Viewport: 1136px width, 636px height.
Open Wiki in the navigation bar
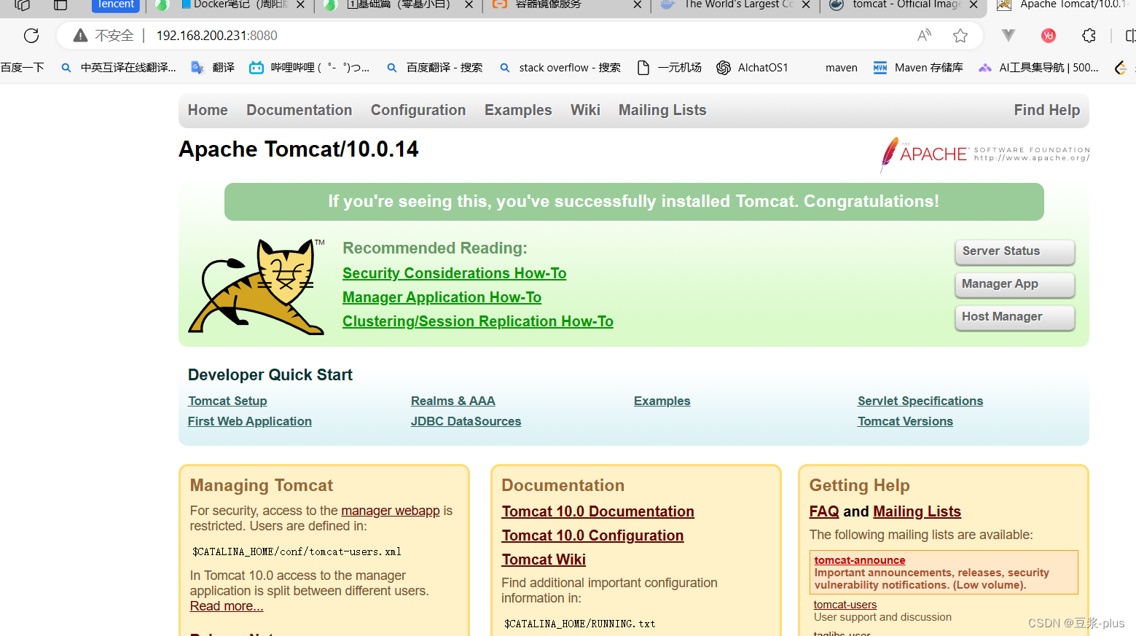click(585, 110)
